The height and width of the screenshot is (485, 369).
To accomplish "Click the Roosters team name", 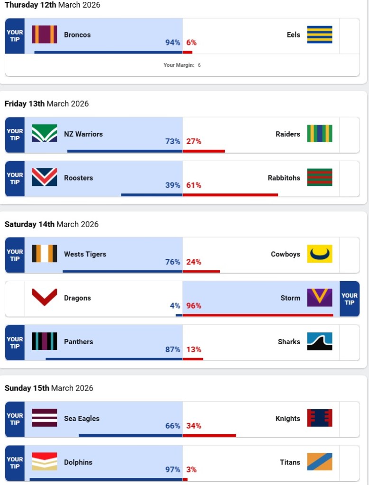I will [78, 178].
